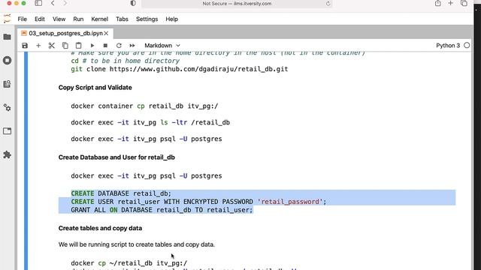Close the 03_setup_postgres_db.ipynb tab
The height and width of the screenshot is (270, 481).
(106, 33)
